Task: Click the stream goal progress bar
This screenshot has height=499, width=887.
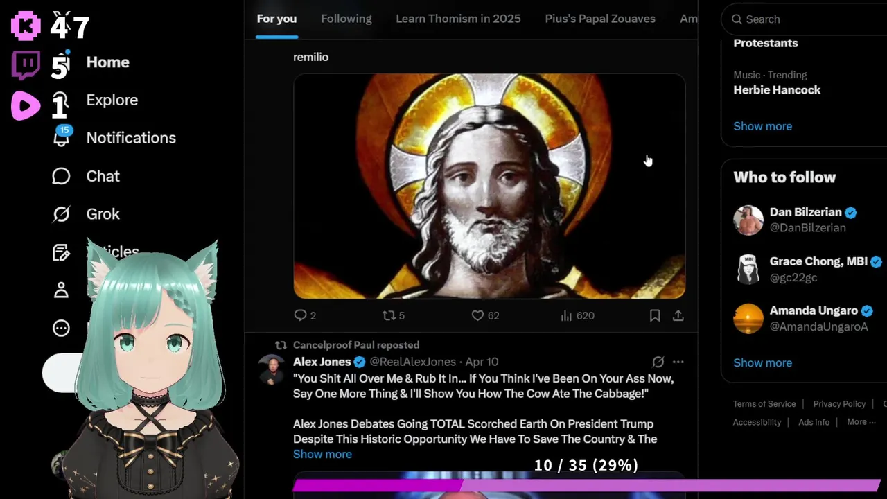Action: (x=586, y=484)
